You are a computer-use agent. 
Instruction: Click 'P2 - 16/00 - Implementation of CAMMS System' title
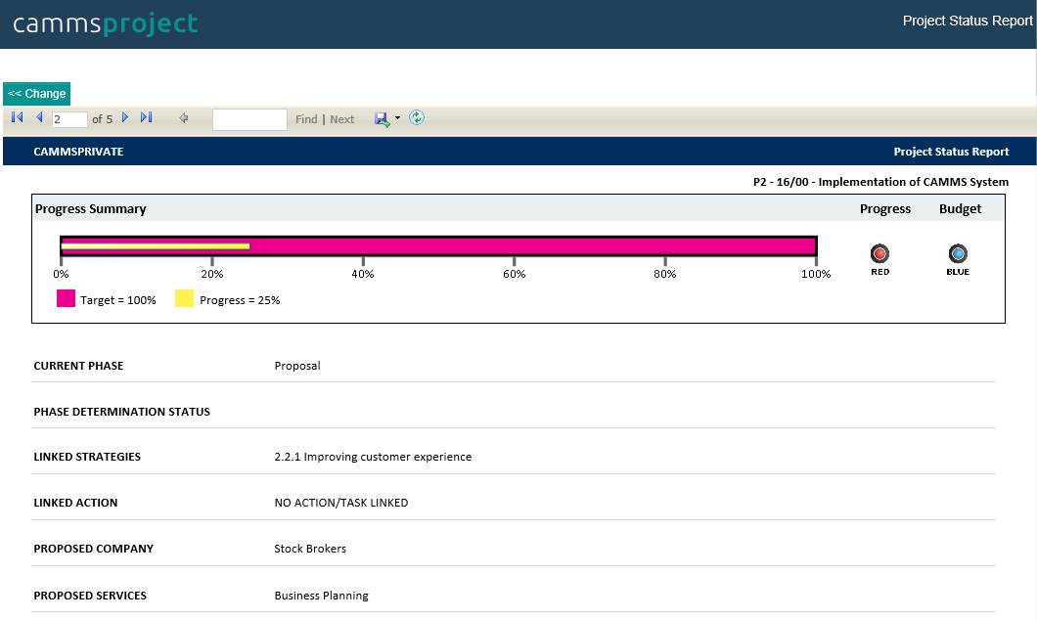880,182
